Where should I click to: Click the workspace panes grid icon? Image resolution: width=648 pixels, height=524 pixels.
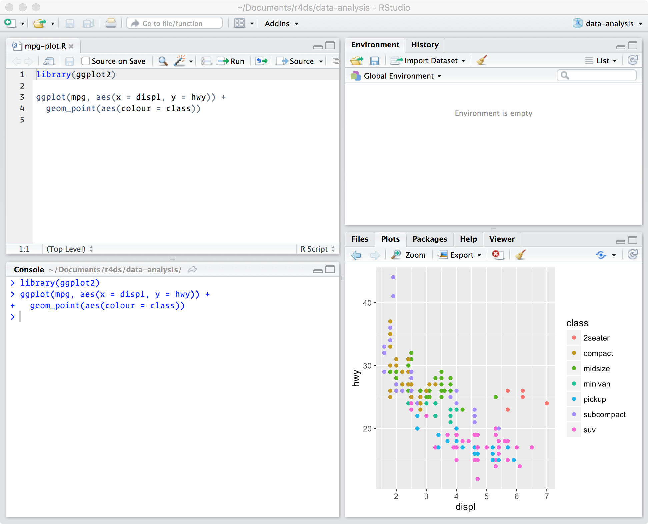point(240,23)
